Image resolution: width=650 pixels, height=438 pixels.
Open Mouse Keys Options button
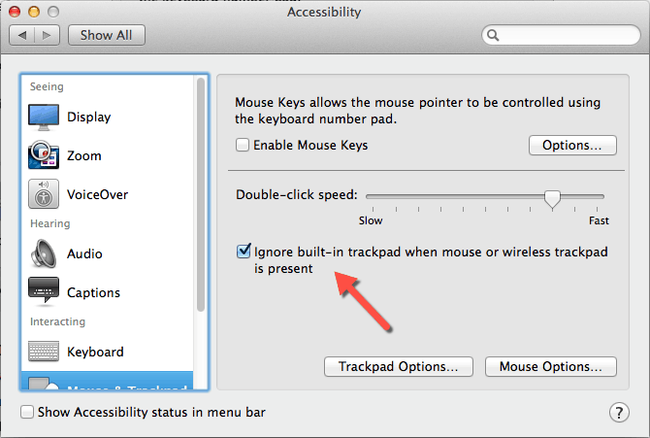(572, 146)
